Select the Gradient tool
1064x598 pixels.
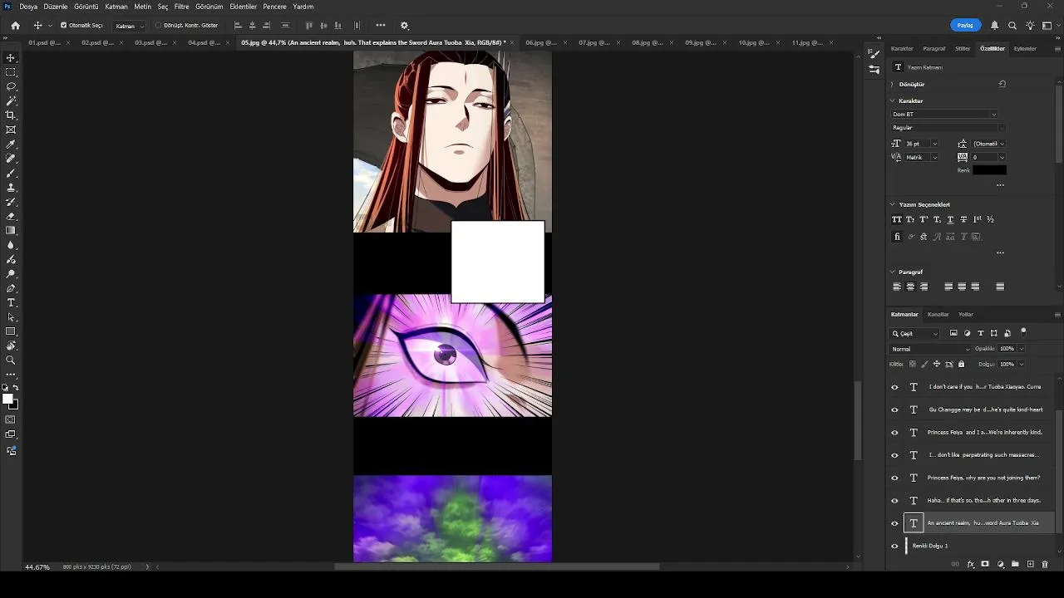click(11, 231)
